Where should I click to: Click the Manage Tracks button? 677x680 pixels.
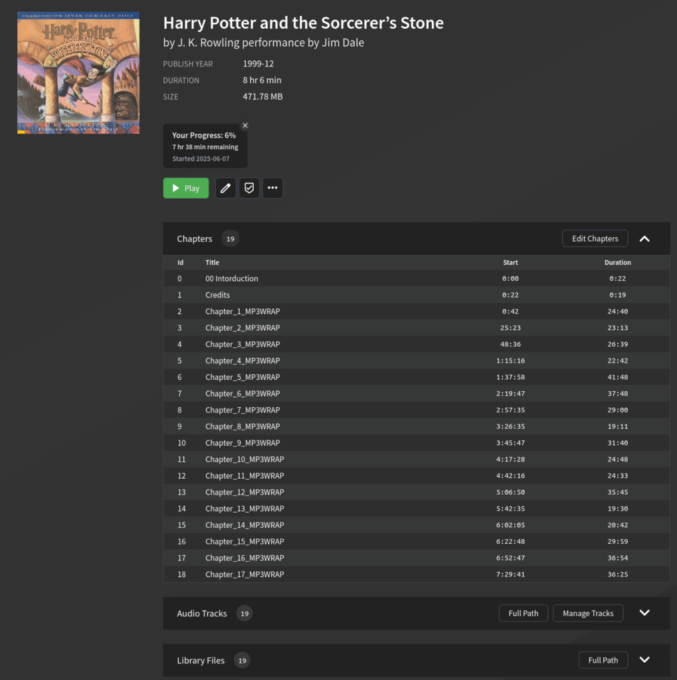(x=588, y=614)
